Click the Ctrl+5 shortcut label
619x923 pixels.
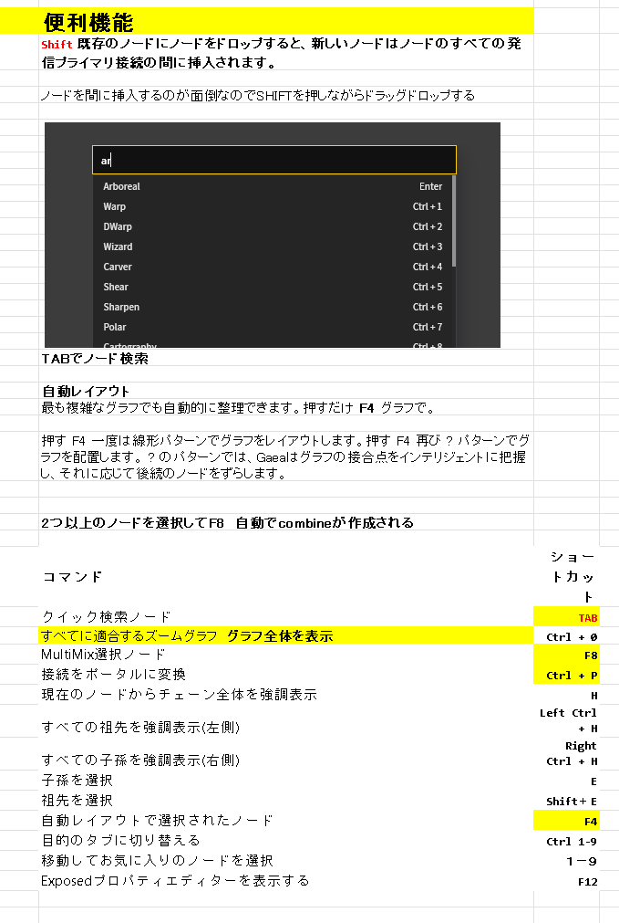[428, 287]
